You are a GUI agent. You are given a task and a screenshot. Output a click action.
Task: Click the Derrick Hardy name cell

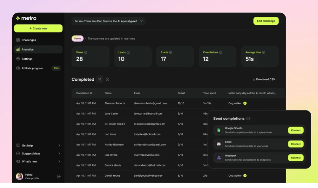113,165
